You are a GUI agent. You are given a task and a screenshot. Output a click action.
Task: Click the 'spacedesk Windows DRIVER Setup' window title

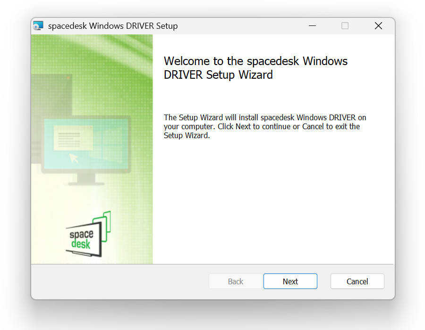point(113,26)
